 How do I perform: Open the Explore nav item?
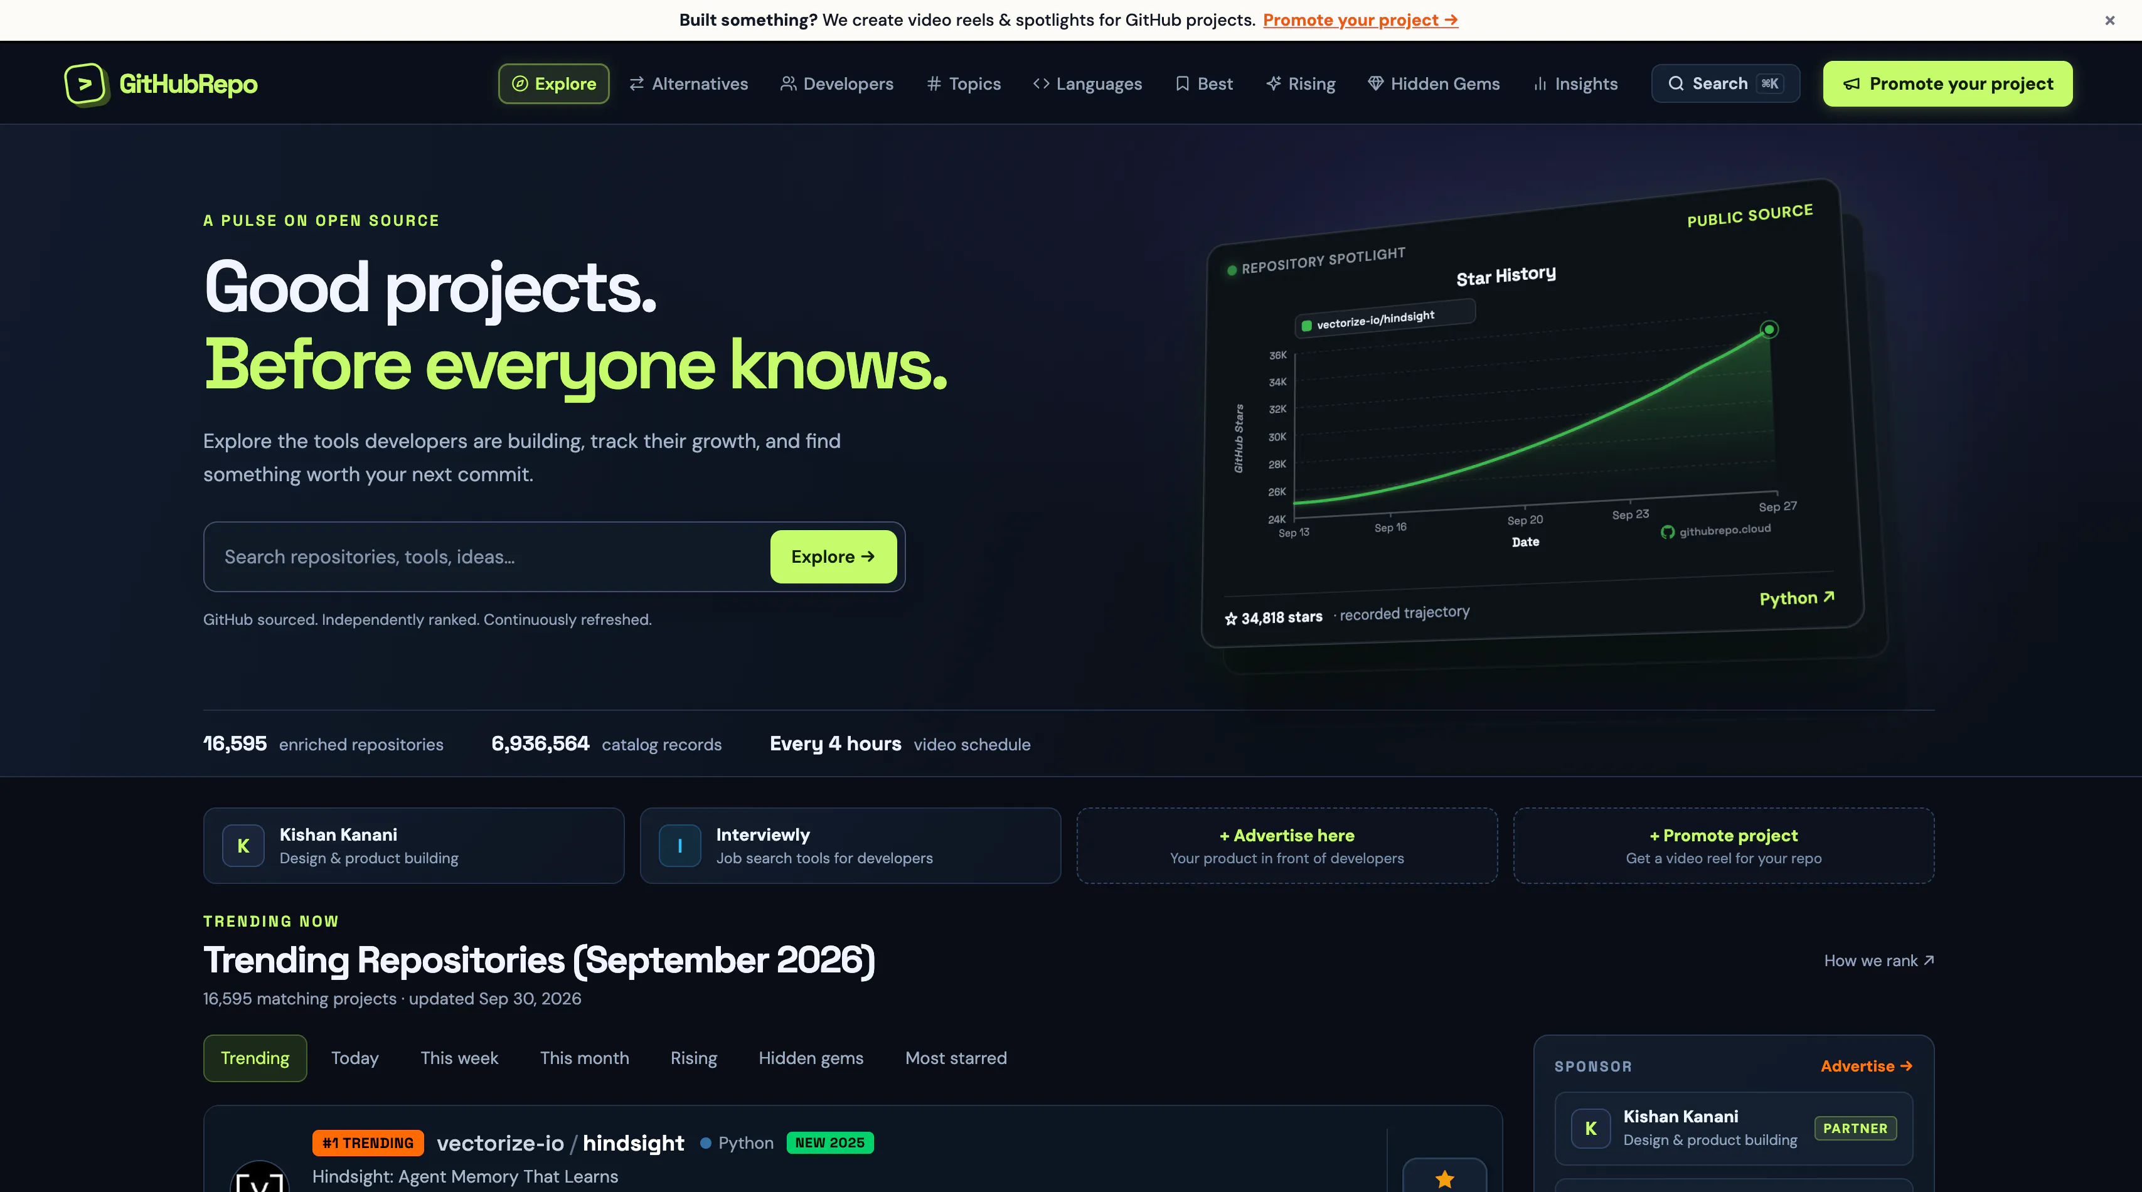click(554, 84)
